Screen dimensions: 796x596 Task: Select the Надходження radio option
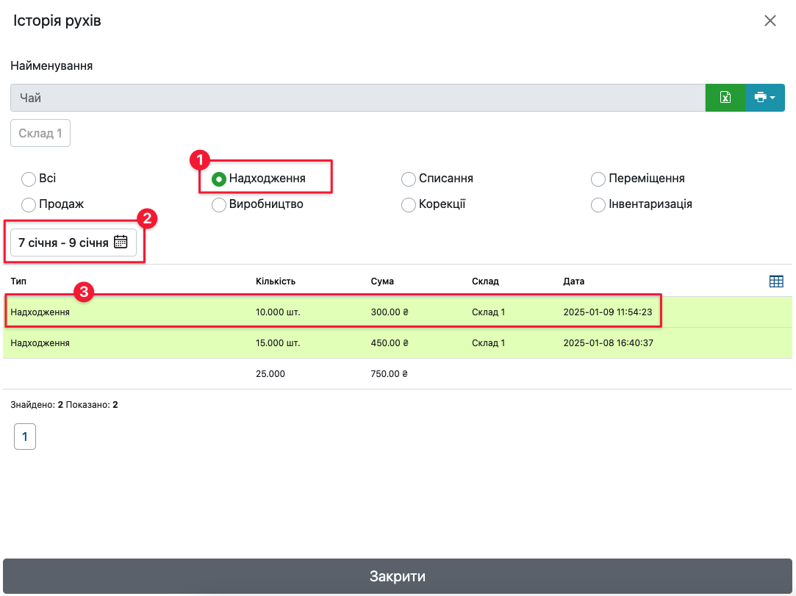(x=219, y=179)
